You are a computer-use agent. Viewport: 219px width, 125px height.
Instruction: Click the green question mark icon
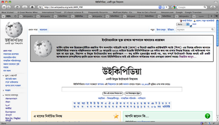pyautogui.click(x=208, y=116)
